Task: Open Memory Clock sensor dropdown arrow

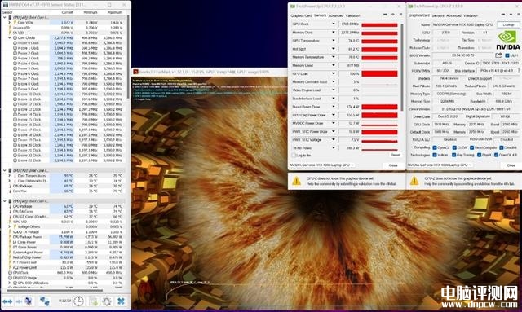Action: 333,33
